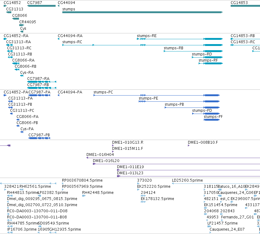Select the CG8066-PB protein label

[27, 123]
